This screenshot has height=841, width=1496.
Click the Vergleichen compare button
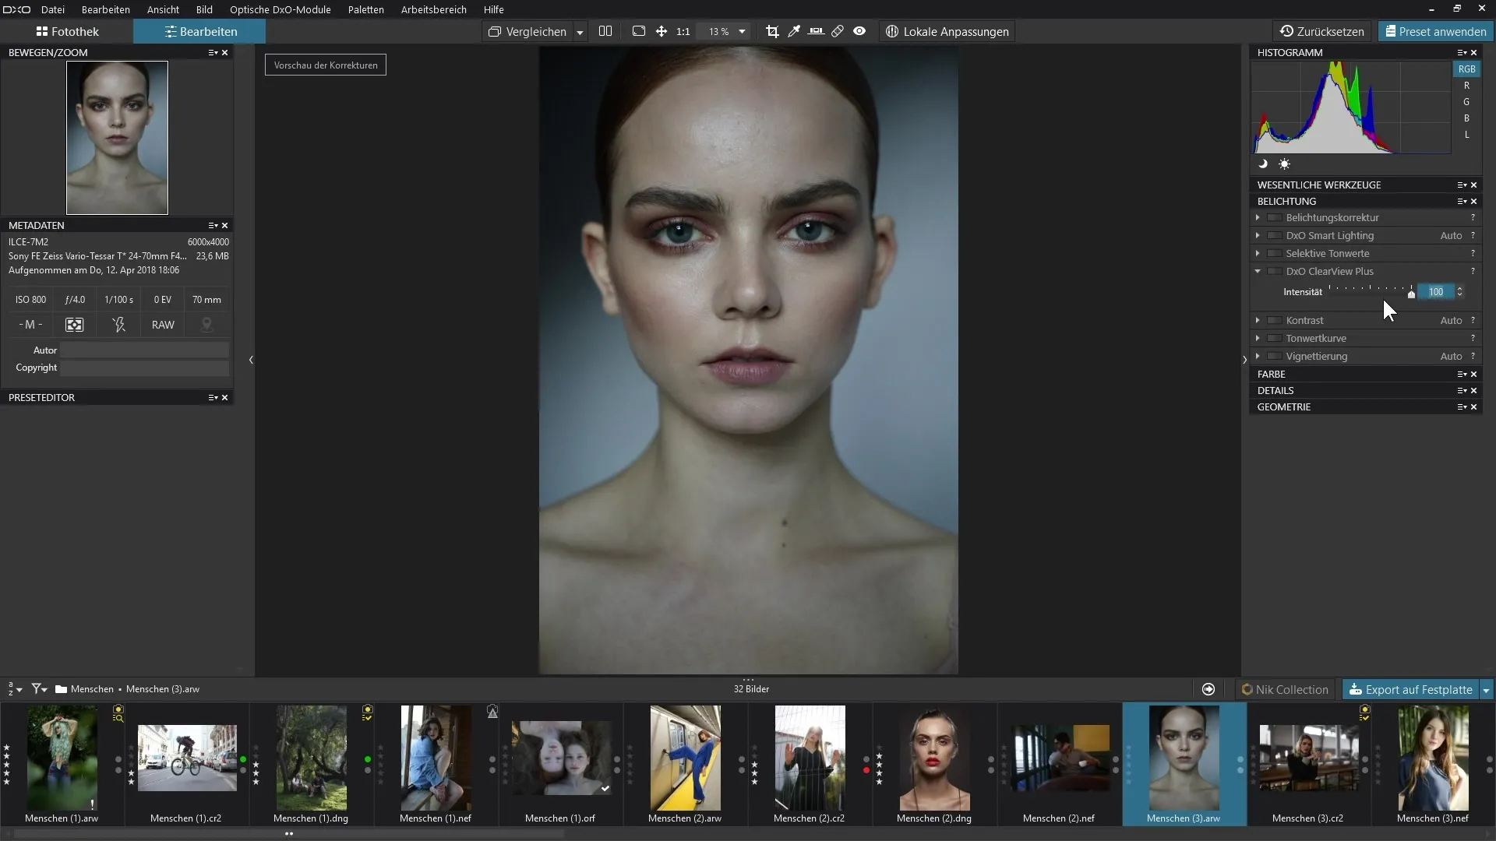pyautogui.click(x=528, y=31)
